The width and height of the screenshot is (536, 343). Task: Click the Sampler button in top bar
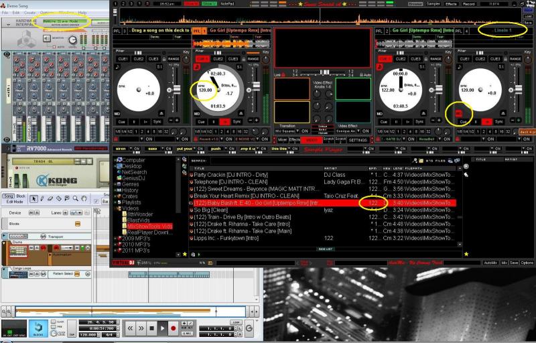432,3
